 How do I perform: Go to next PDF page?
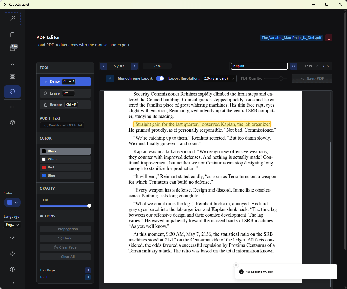coord(134,66)
